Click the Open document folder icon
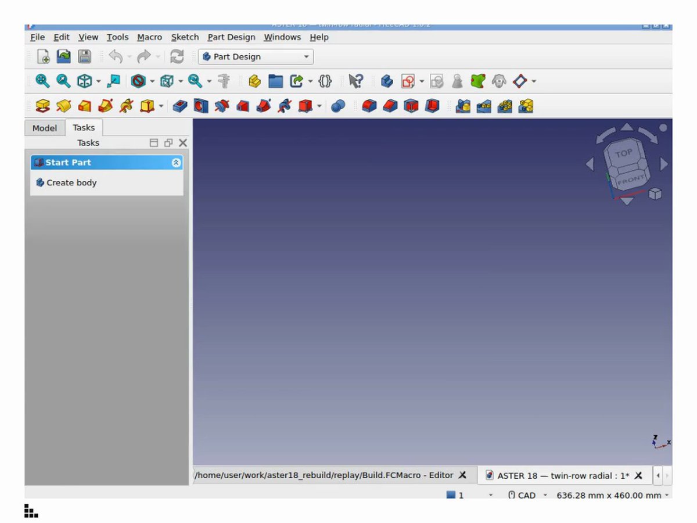This screenshot has width=697, height=523. pos(63,56)
